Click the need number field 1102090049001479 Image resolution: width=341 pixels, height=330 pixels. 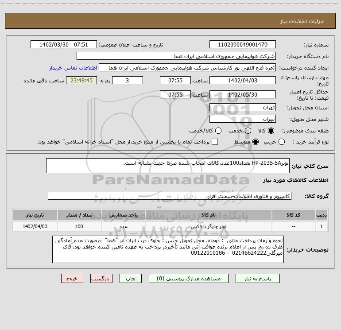point(243,44)
